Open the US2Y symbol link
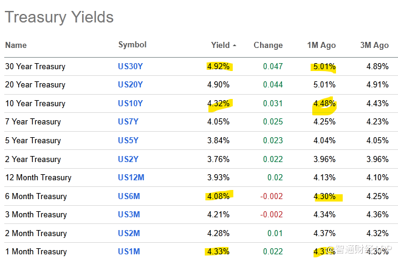Screen dimensions: 398x261 (x=128, y=159)
